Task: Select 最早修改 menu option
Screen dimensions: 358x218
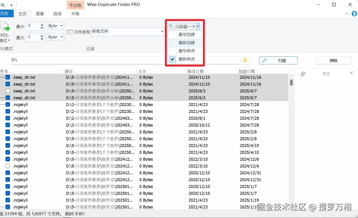Action: pos(187,51)
